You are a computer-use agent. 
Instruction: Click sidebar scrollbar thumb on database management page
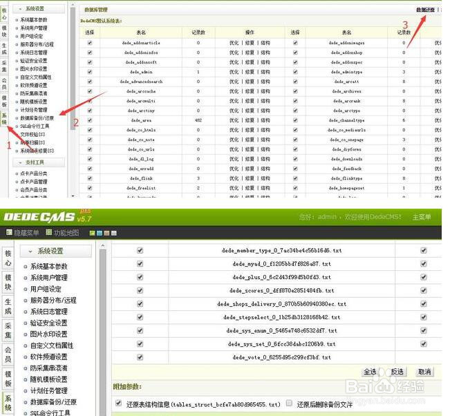click(73, 68)
